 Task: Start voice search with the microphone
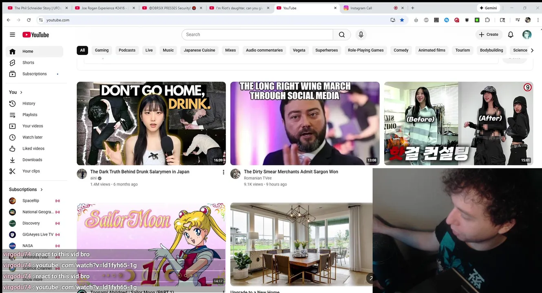click(361, 35)
